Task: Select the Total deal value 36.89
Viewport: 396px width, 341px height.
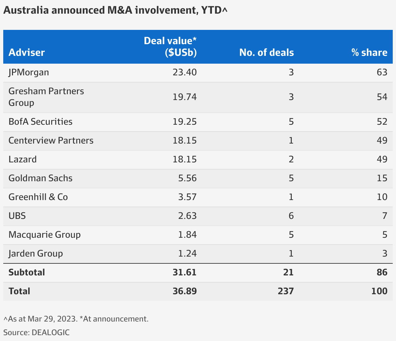Action: pyautogui.click(x=185, y=291)
